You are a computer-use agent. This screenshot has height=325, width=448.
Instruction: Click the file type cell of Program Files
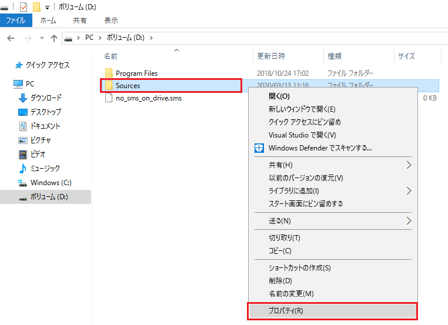350,73
